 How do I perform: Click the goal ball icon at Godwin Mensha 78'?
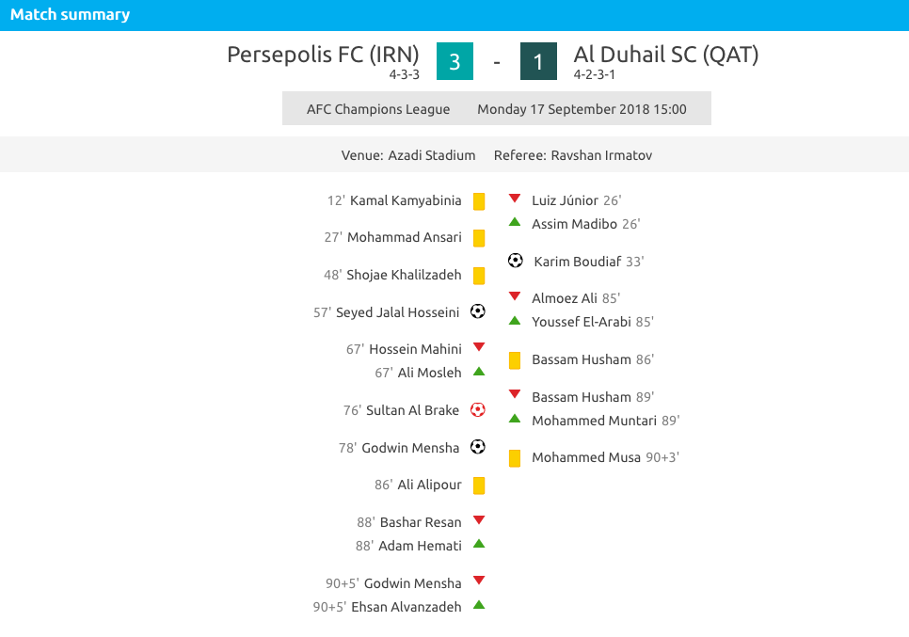pos(478,447)
